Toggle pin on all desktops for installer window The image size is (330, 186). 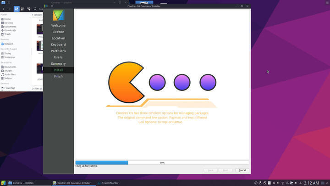52,6
